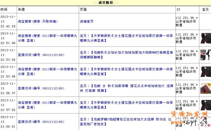Screen dimensions: 211x130
Task: Open the 店铺首页 page link
Action: [87, 21]
